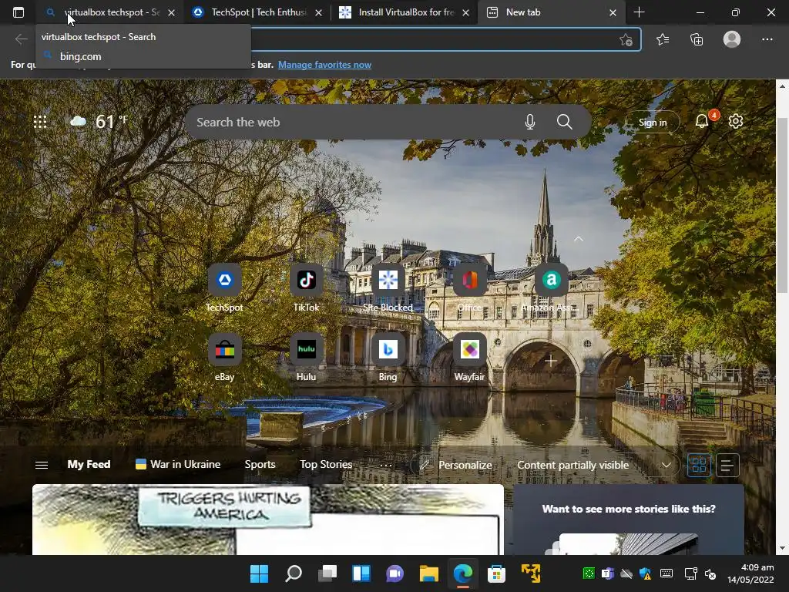Open File Explorer from taskbar
Screen dimensions: 789x592
428,573
